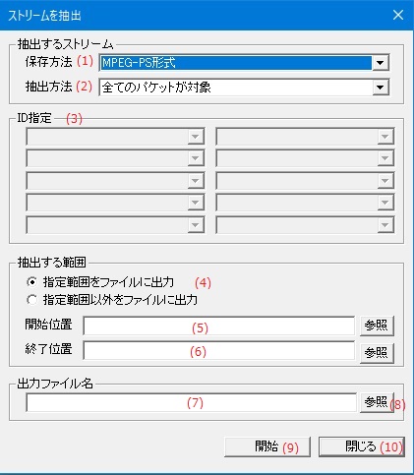Expand last left ID指定 dropdown

[196, 225]
